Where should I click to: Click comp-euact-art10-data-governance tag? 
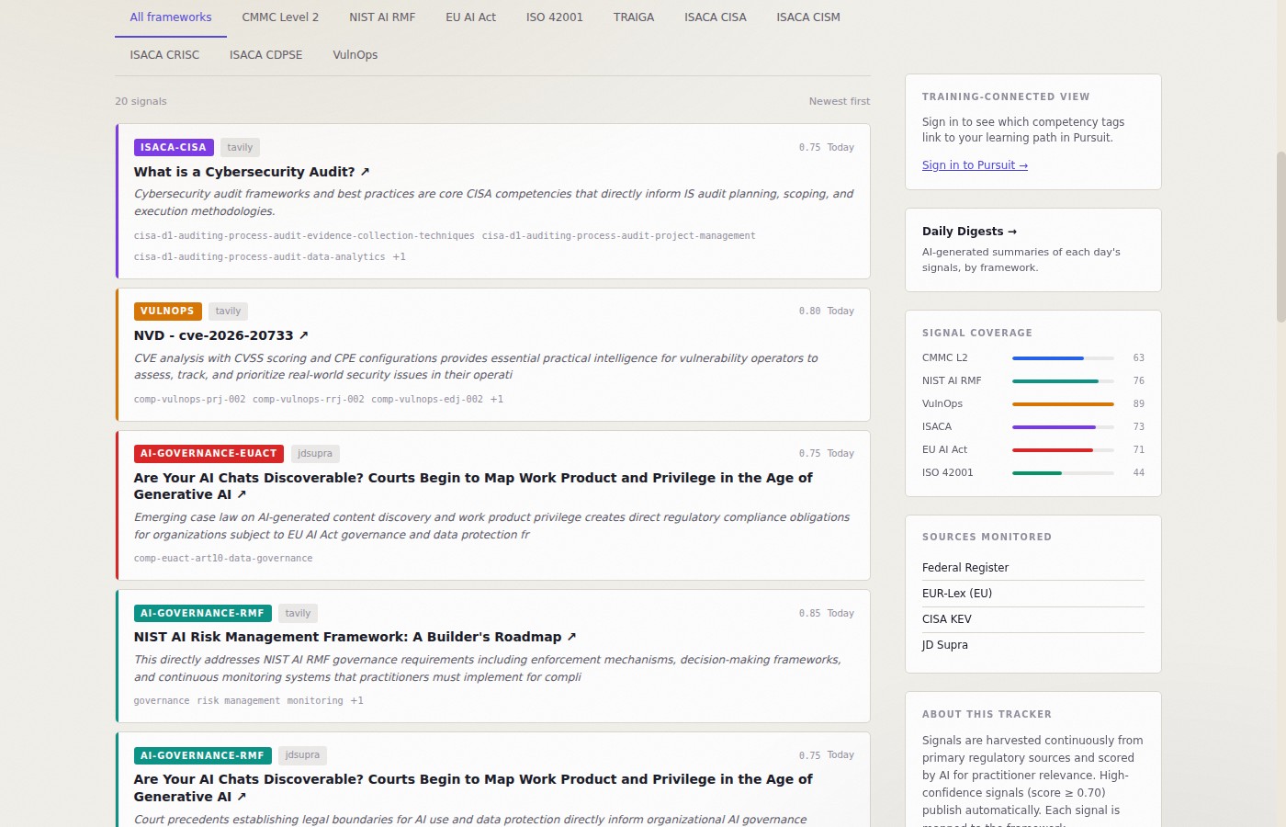tap(223, 559)
